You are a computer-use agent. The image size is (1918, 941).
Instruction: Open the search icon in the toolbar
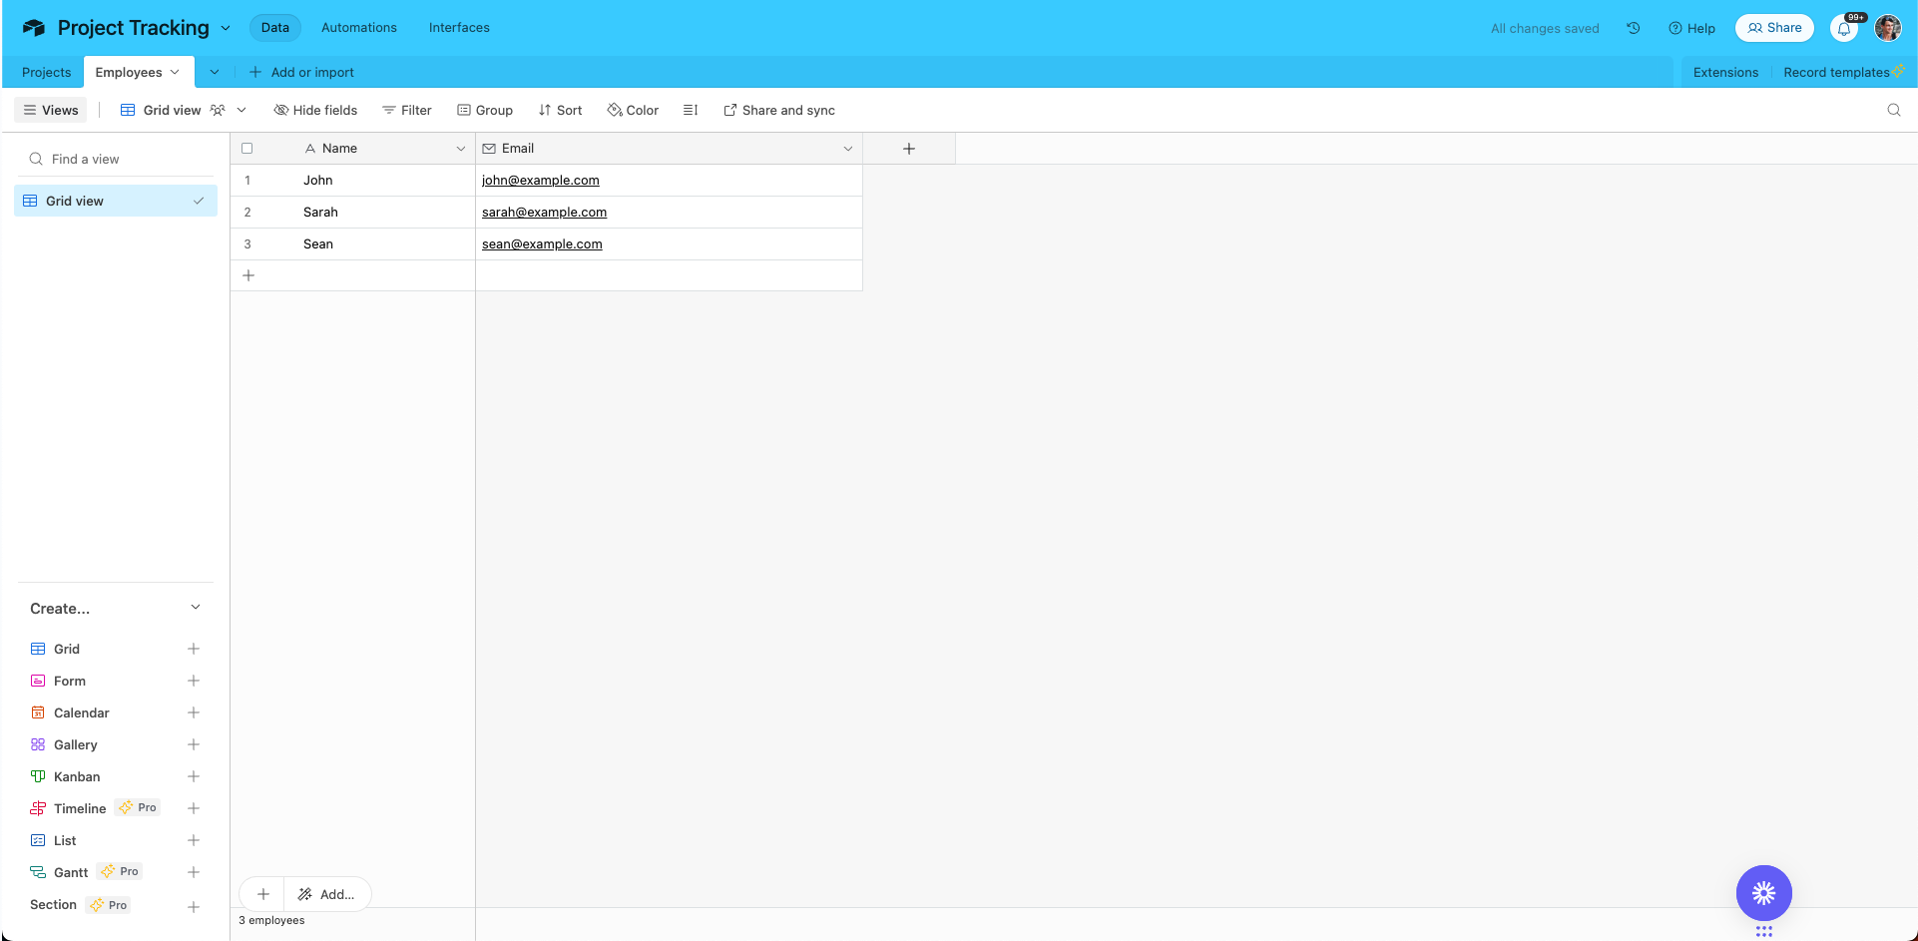(1894, 110)
